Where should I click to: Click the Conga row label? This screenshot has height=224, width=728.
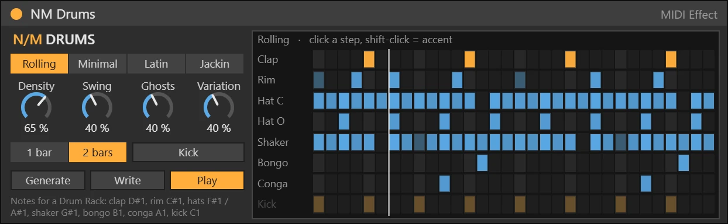coord(273,184)
